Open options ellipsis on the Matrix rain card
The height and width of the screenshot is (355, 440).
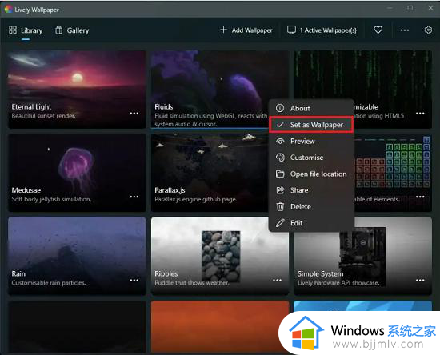420,114
